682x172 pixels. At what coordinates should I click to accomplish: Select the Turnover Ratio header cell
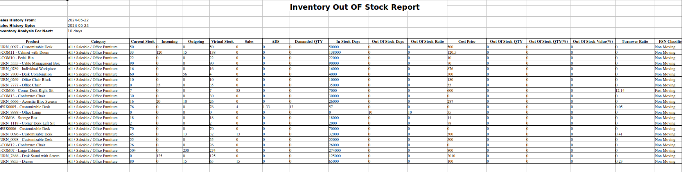(x=635, y=42)
